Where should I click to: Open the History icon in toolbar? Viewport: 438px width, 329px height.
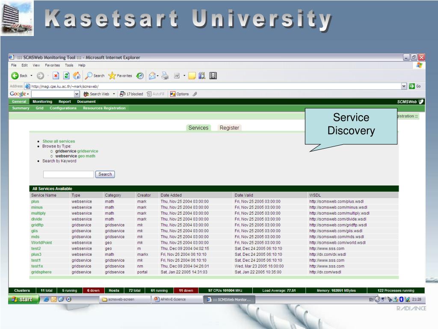(140, 75)
